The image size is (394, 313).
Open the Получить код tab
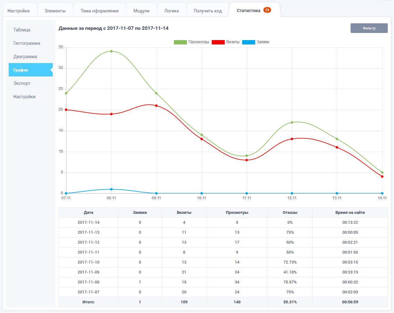click(x=208, y=11)
